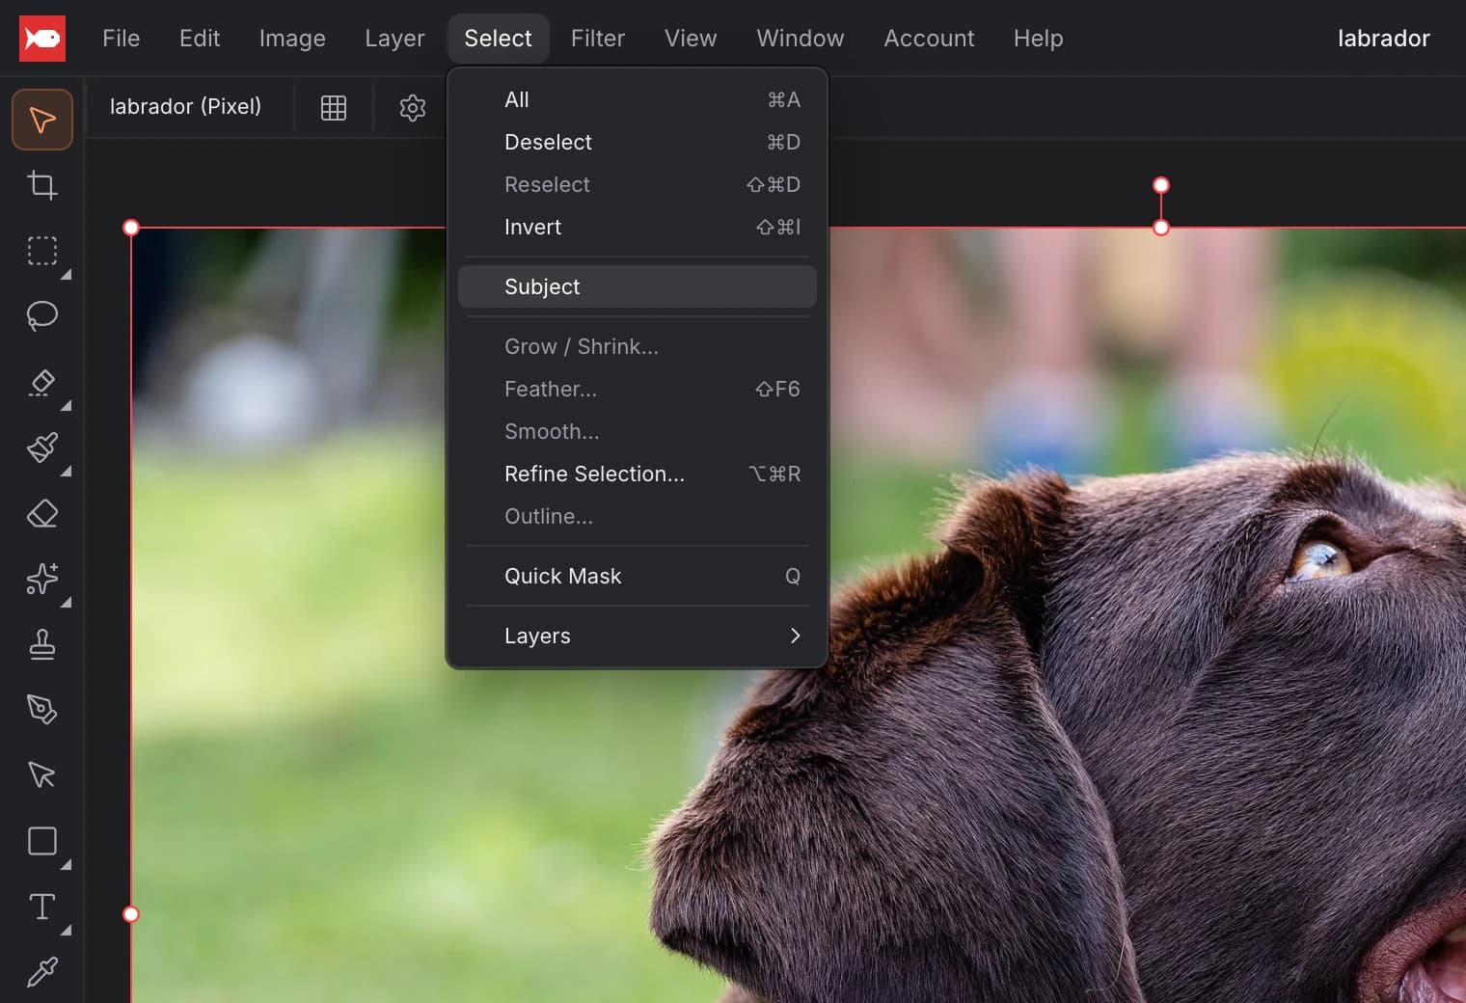
Task: Select the Pen tool
Action: (42, 710)
